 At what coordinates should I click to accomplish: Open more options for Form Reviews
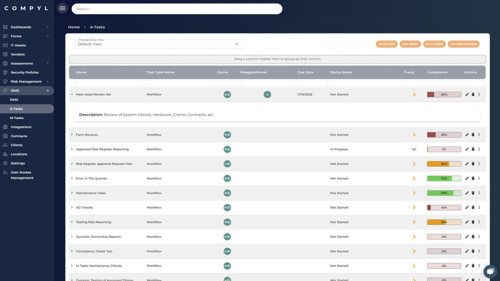pyautogui.click(x=479, y=135)
